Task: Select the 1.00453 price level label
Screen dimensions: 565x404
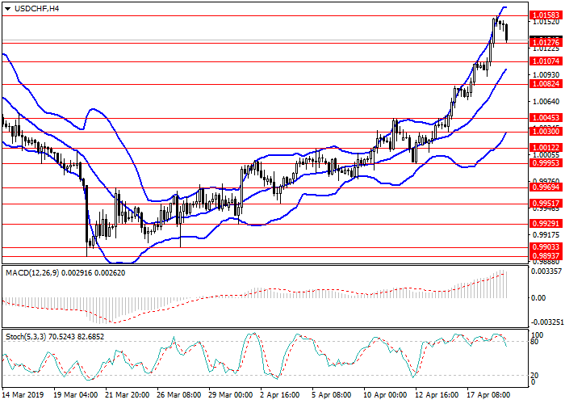Action: [x=546, y=118]
